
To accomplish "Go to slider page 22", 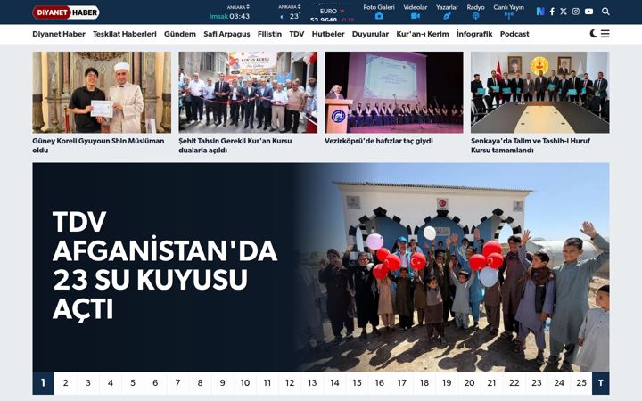I will pyautogui.click(x=514, y=383).
